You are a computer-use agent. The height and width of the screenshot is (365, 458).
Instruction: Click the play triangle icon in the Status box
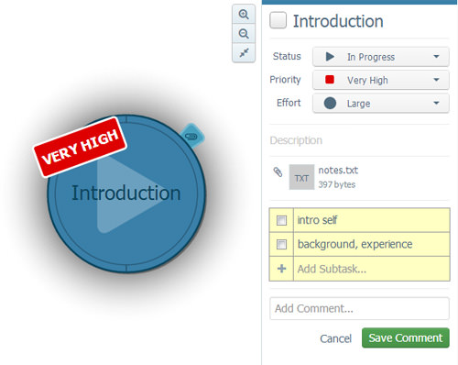(x=330, y=57)
